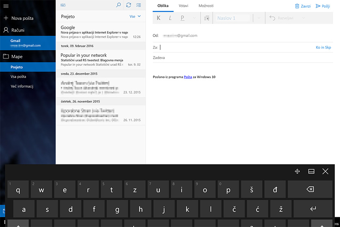Tap the enter key on keyboard

coord(313,209)
